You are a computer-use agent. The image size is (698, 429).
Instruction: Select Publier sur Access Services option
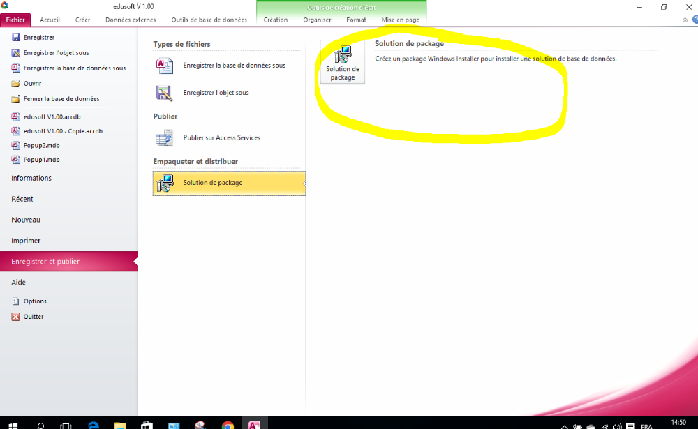[x=221, y=138]
